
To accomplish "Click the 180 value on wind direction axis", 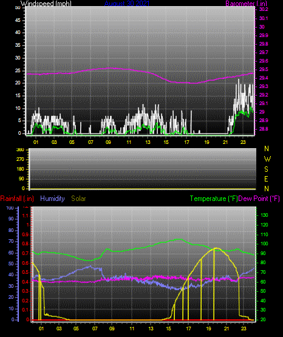I will [x=20, y=169].
